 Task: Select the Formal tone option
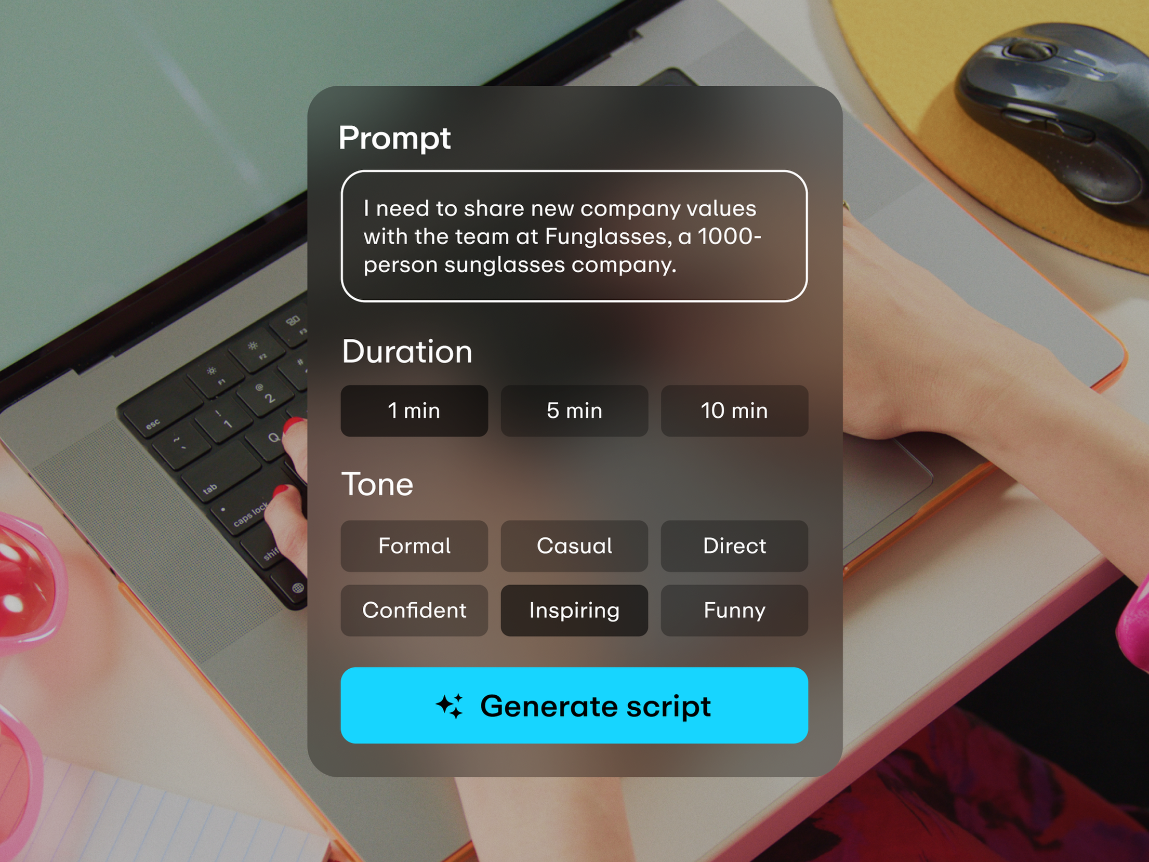(415, 545)
